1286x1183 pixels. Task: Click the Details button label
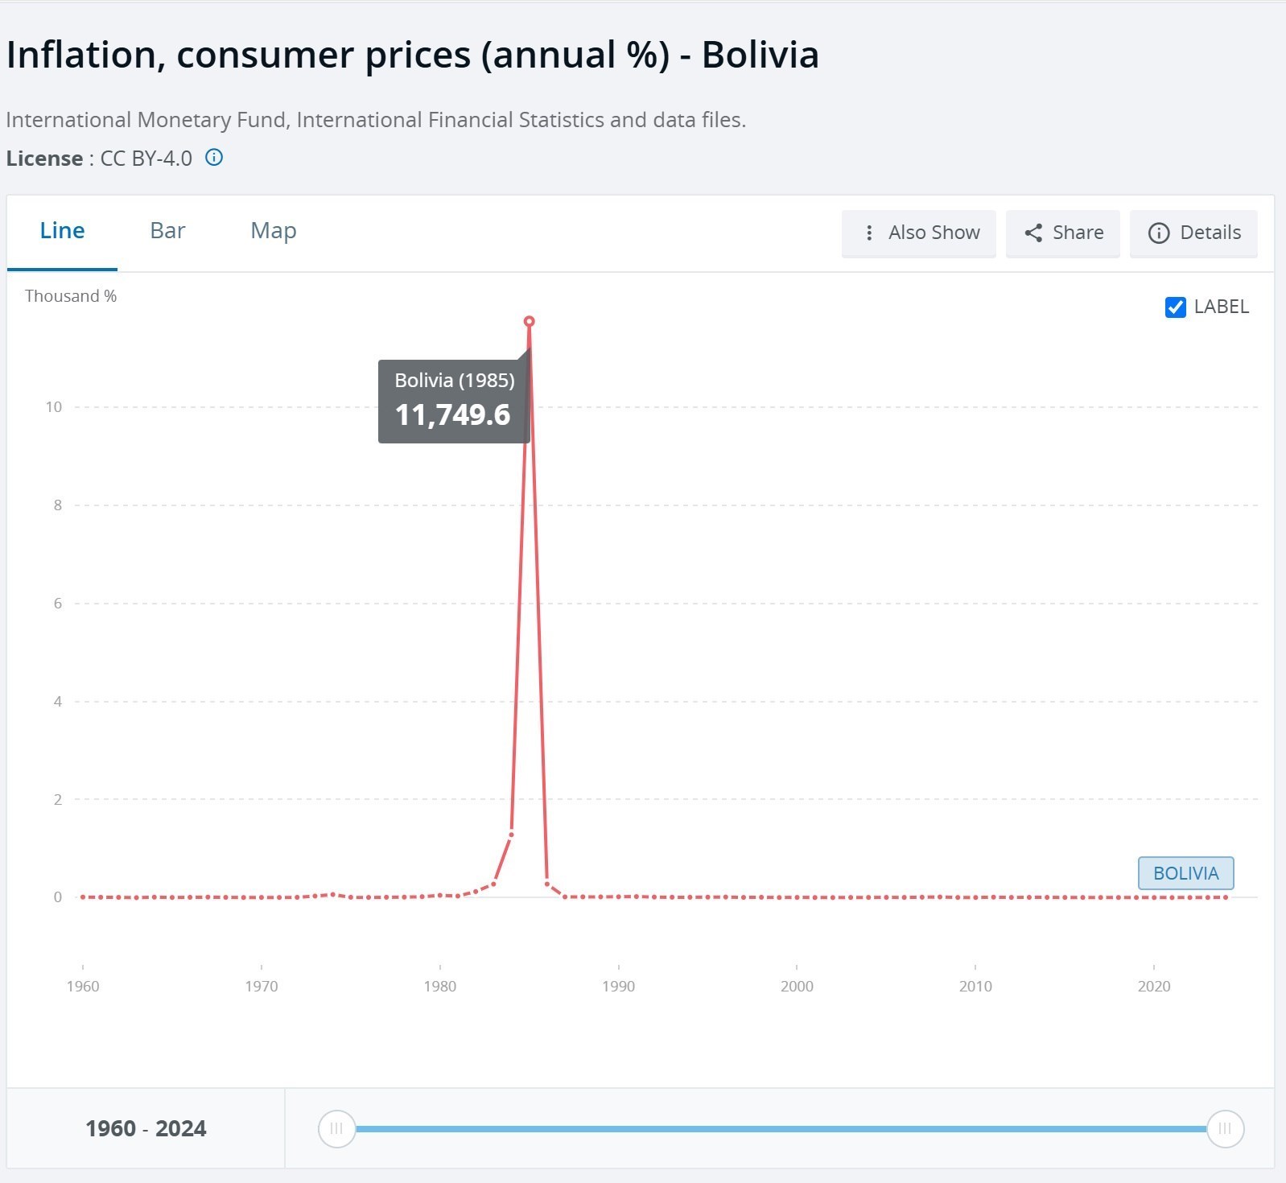(1210, 233)
